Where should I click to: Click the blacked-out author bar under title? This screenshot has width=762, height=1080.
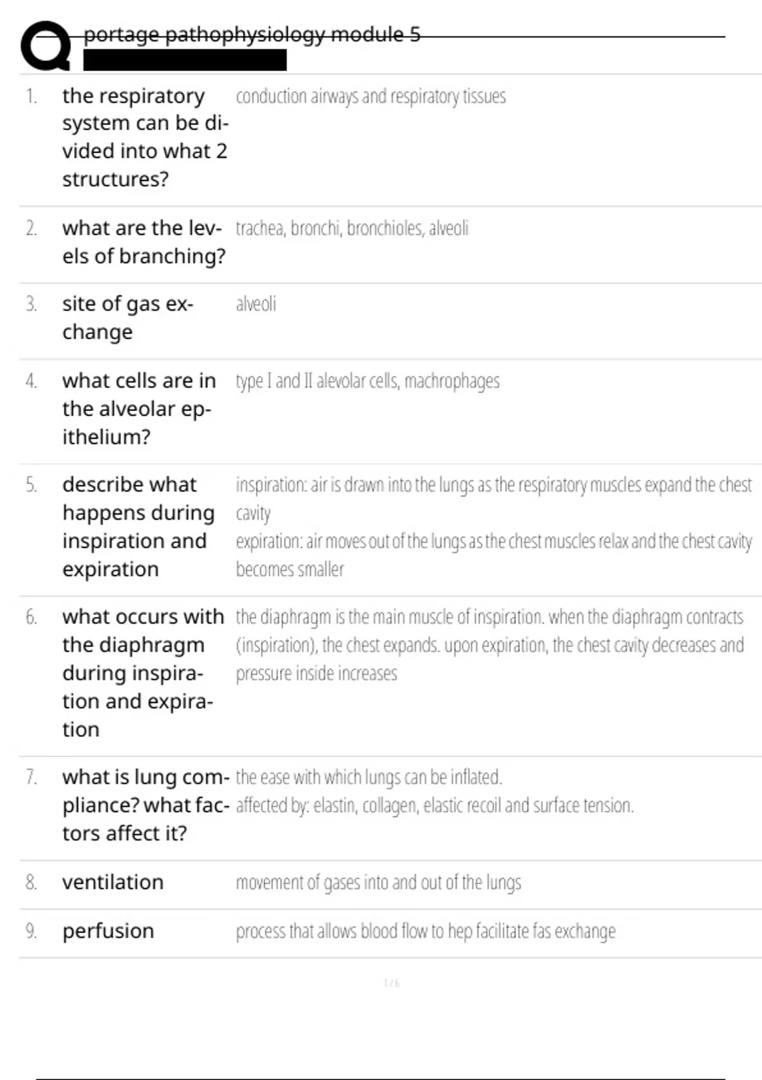(185, 60)
